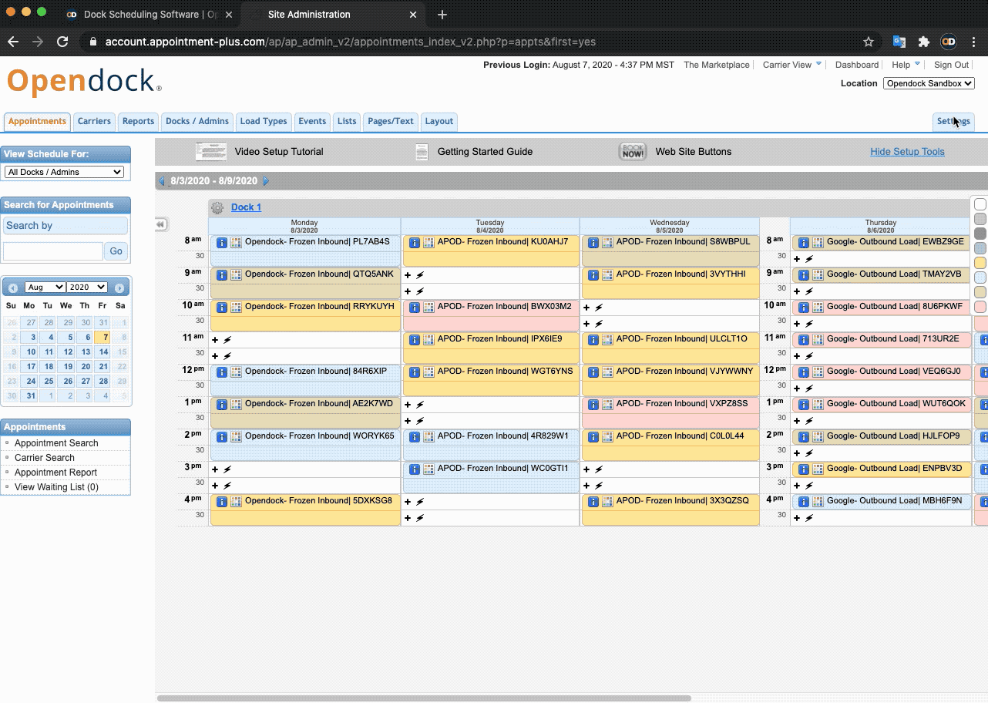Open grid icon on KU0AHJ7 appointment

pyautogui.click(x=428, y=242)
